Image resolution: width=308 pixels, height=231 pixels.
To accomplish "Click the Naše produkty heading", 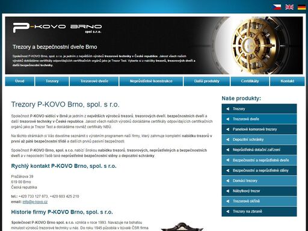I will (x=241, y=99).
